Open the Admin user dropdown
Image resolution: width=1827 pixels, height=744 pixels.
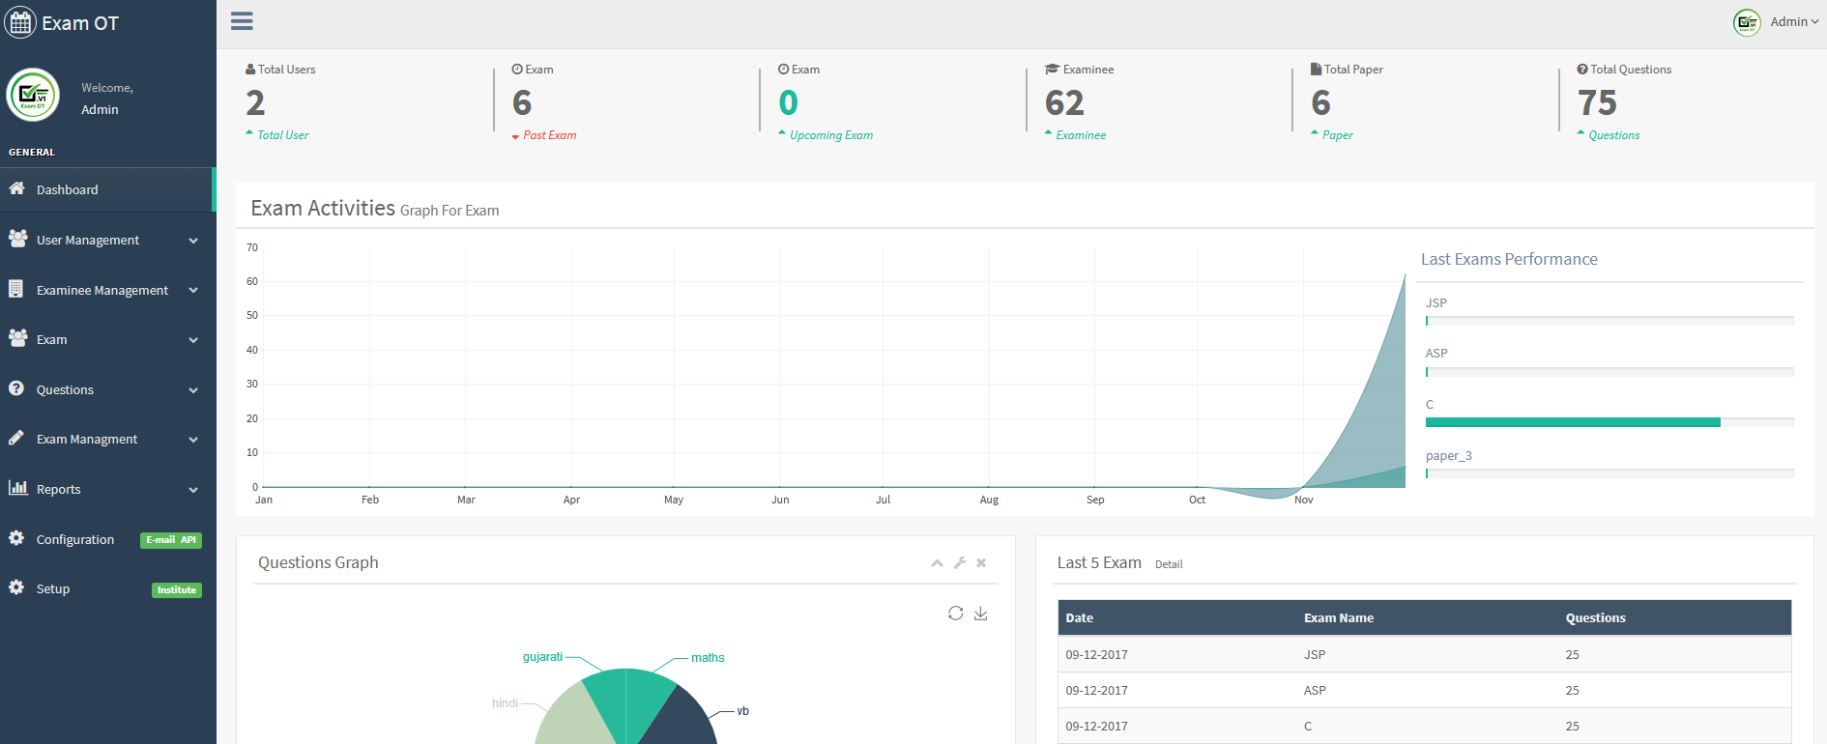point(1777,22)
